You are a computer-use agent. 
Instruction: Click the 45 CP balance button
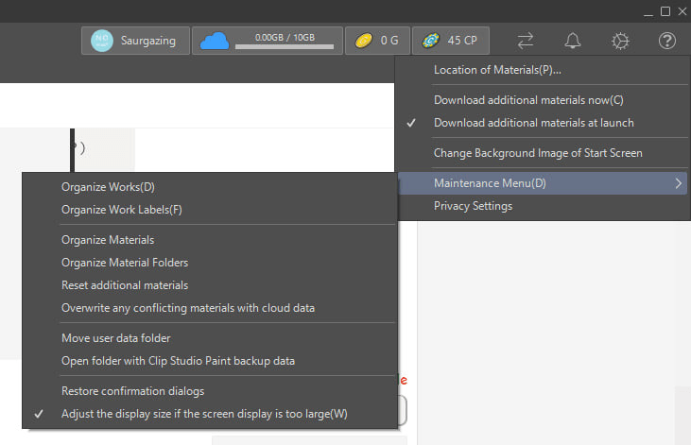[450, 41]
